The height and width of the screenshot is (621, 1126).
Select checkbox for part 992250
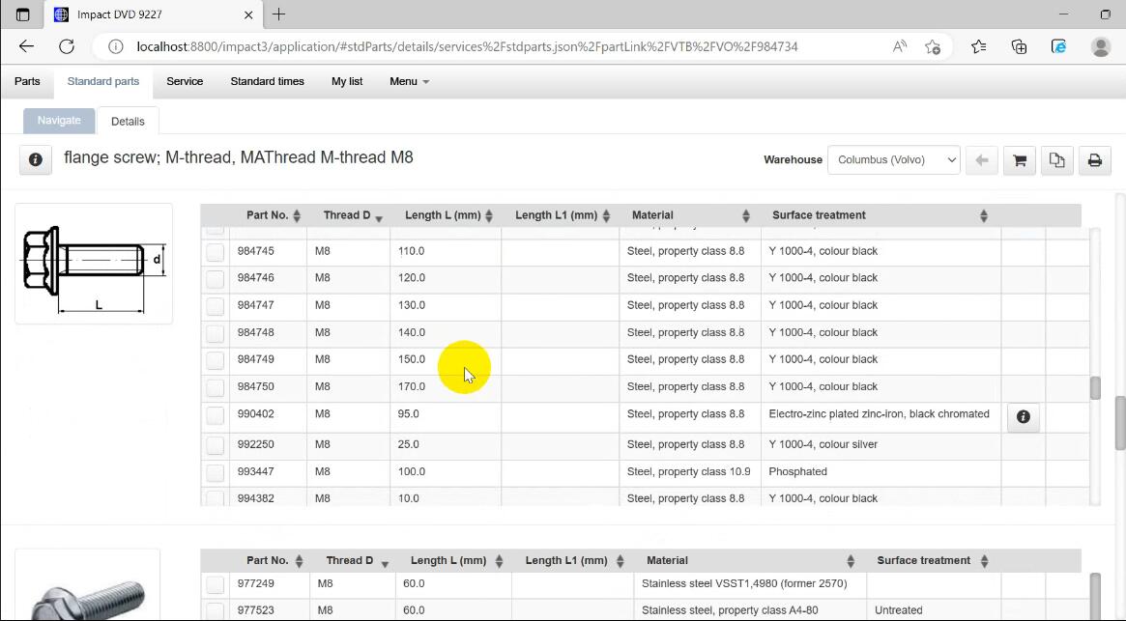(x=215, y=445)
